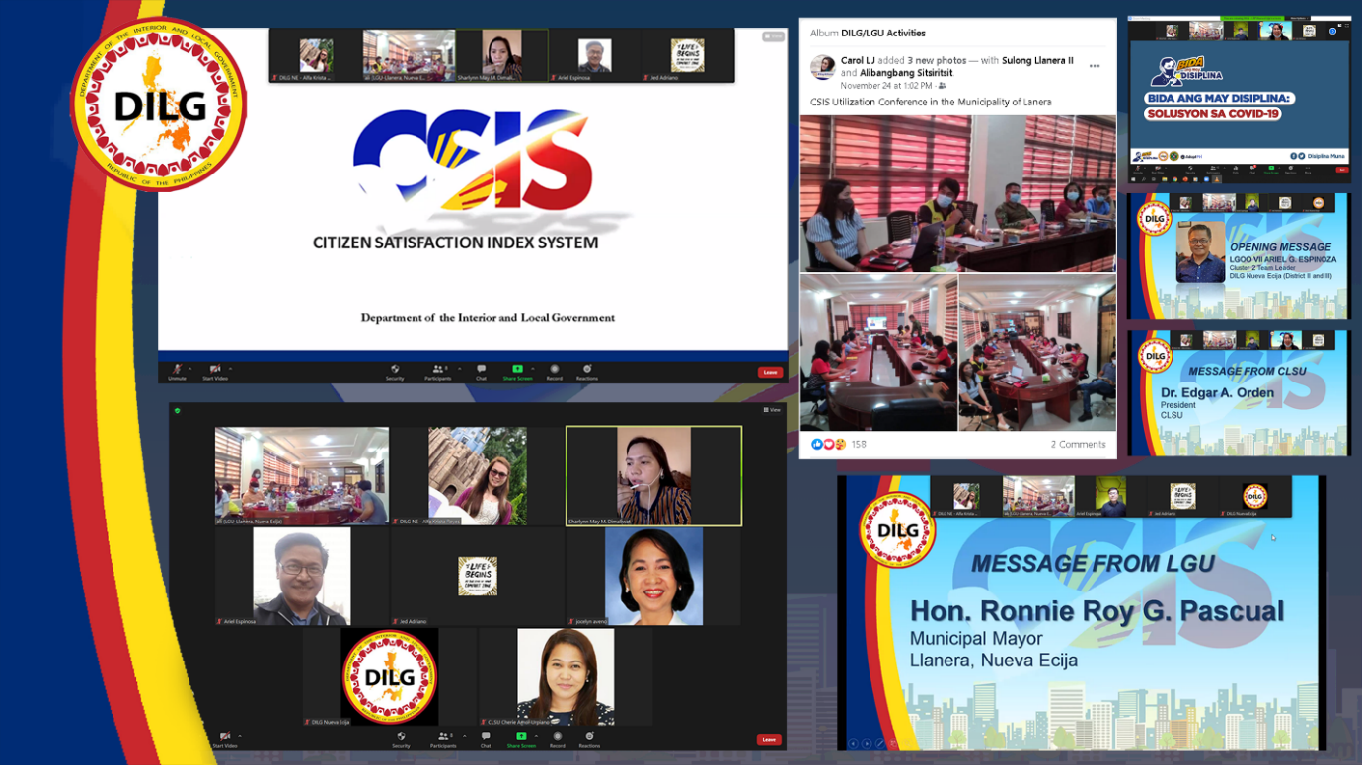The width and height of the screenshot is (1362, 765).
Task: Open Chat in the CSIS Zoom toolbar
Action: tap(481, 372)
